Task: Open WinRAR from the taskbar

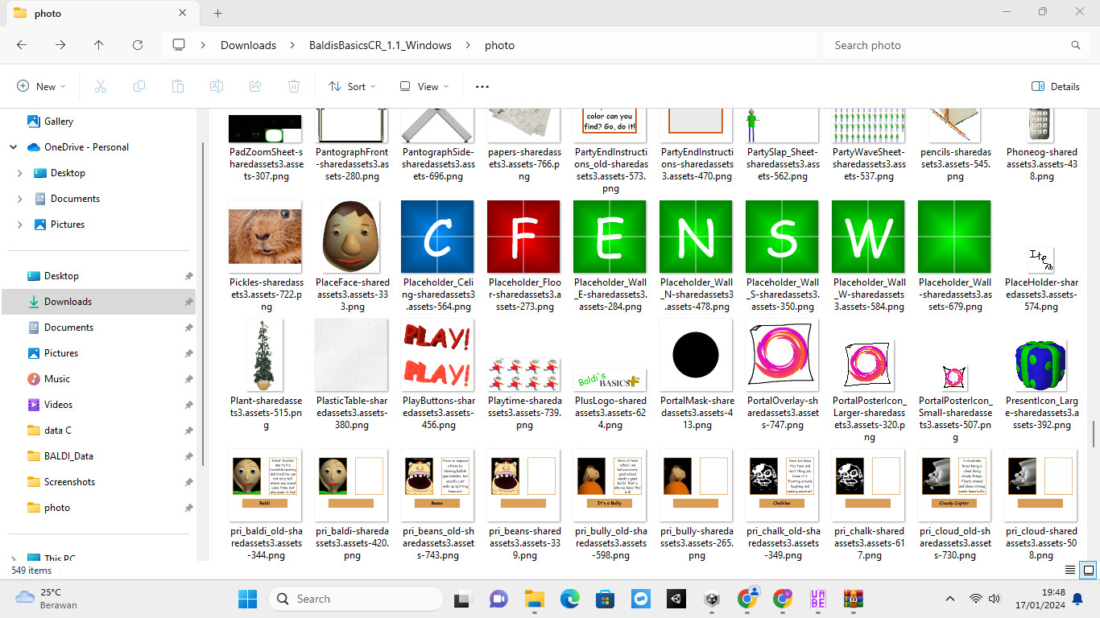Action: click(x=854, y=599)
